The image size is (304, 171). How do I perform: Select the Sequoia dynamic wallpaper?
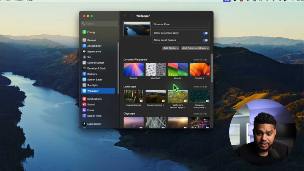tap(134, 69)
